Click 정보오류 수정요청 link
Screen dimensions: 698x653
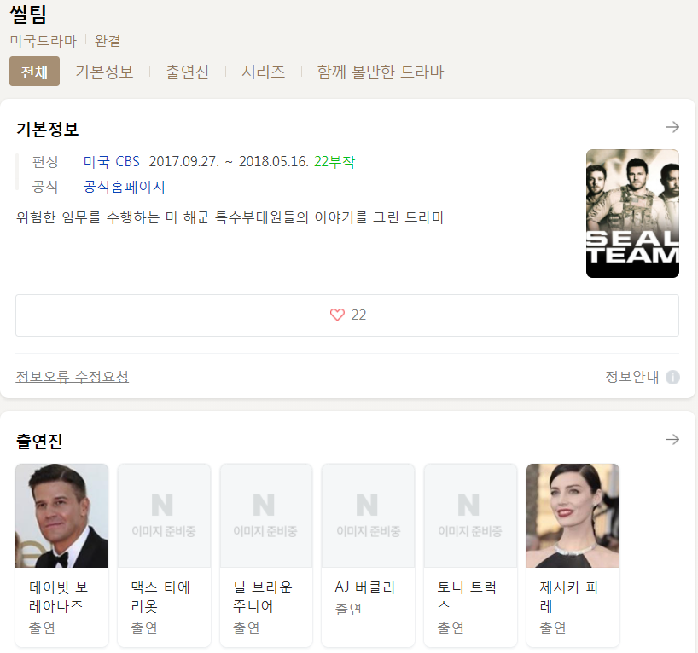(73, 377)
